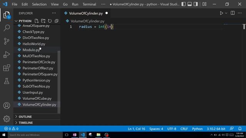Toggle the primary side bar
The height and width of the screenshot is (138, 246).
183,4
